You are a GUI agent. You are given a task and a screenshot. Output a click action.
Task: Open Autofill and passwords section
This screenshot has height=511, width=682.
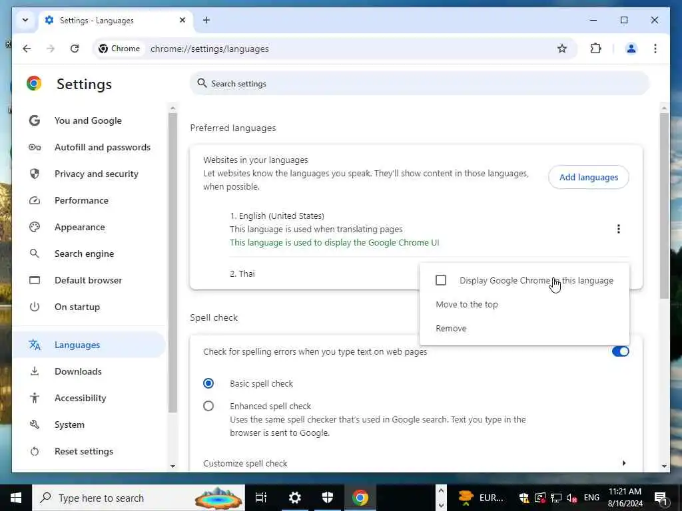[102, 147]
